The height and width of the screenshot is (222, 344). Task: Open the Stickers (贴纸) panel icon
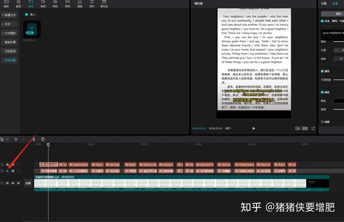tap(43, 4)
